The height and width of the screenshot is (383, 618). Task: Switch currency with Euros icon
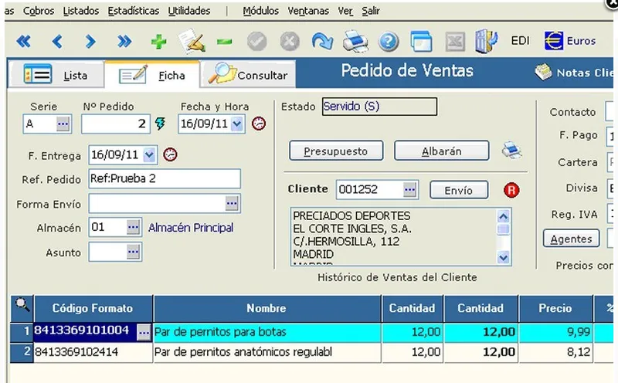pos(570,41)
